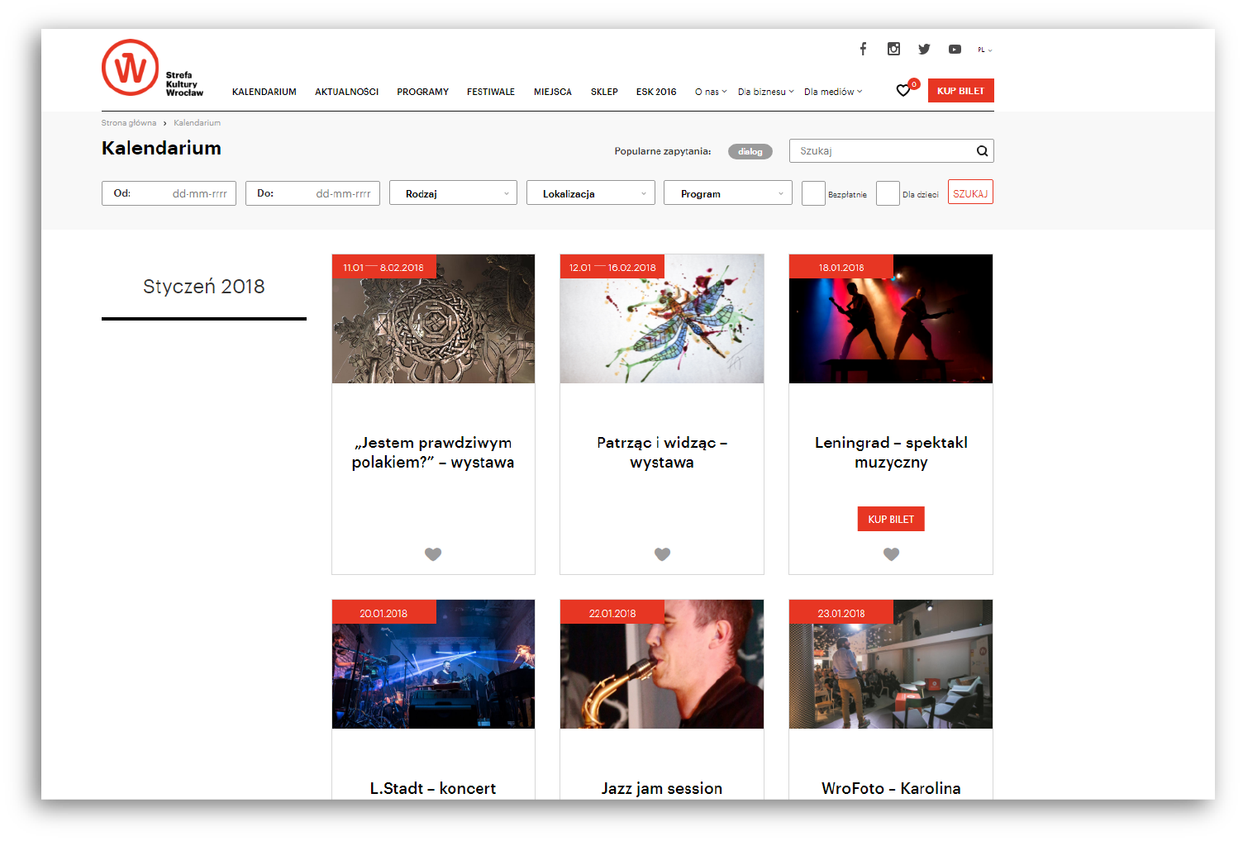Open "Leningrad – spektakl muzyczny" title
1243x841 pixels.
[x=891, y=452]
